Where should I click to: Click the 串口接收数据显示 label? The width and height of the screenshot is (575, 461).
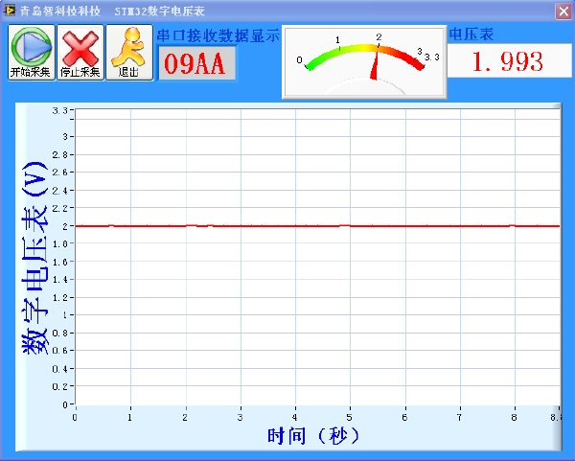tap(218, 36)
